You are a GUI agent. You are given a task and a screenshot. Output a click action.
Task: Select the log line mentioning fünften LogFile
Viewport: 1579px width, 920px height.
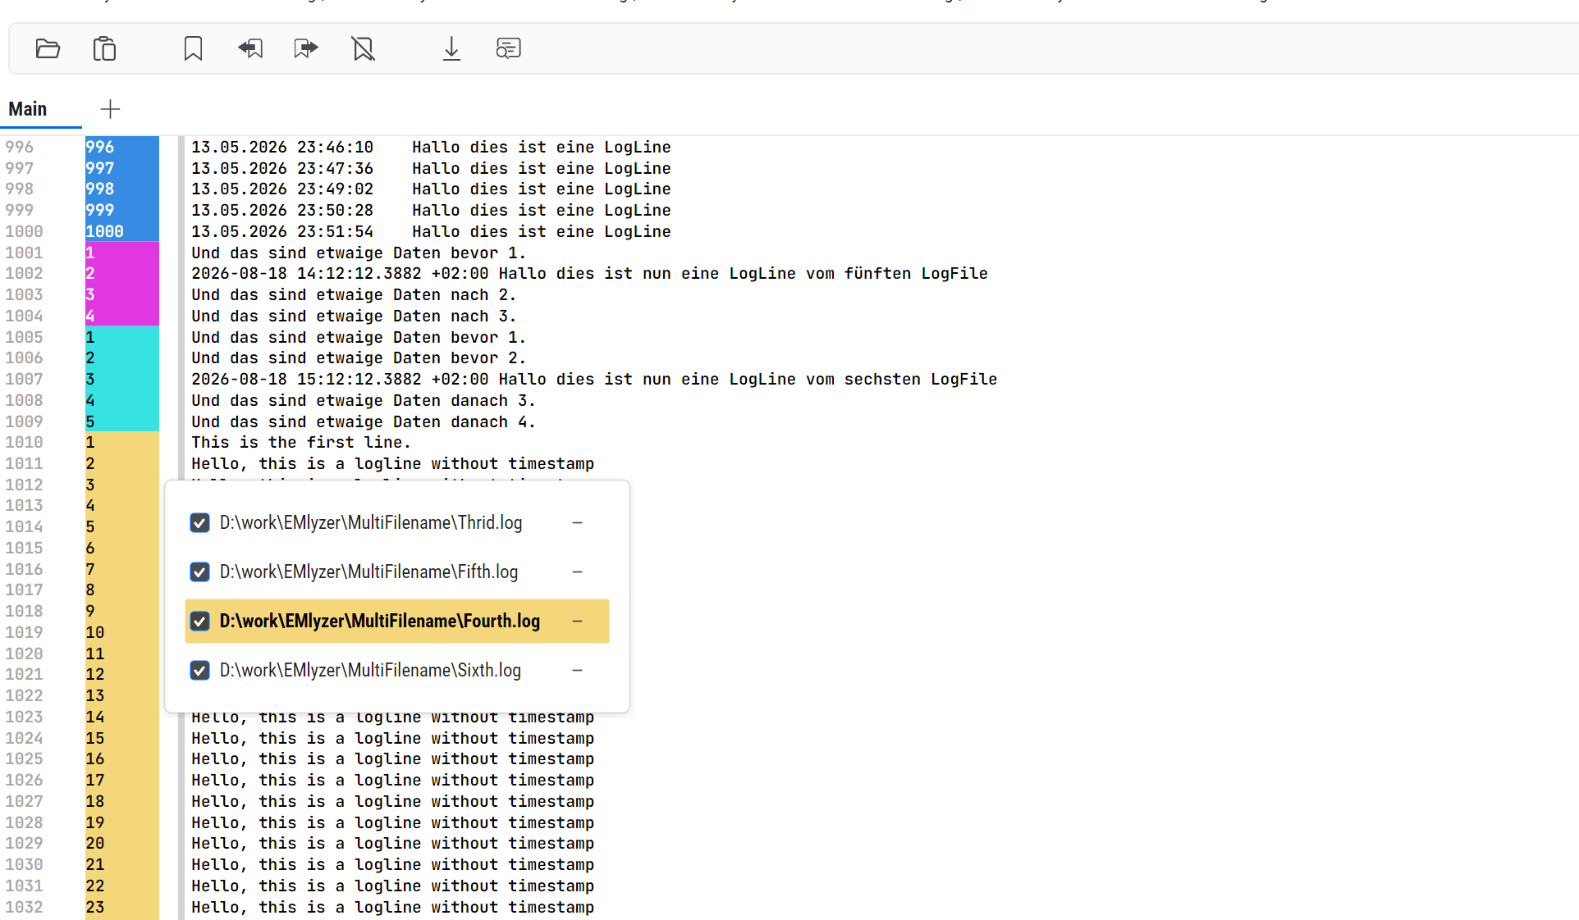(x=590, y=273)
